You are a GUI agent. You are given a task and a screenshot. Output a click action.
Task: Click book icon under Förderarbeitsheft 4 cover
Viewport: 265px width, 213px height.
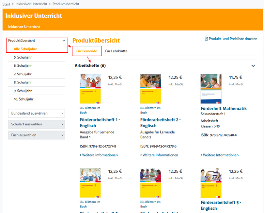142,202
